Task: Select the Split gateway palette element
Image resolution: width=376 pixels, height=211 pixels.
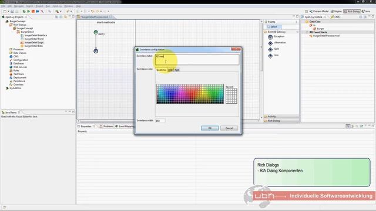Action: pos(273,49)
